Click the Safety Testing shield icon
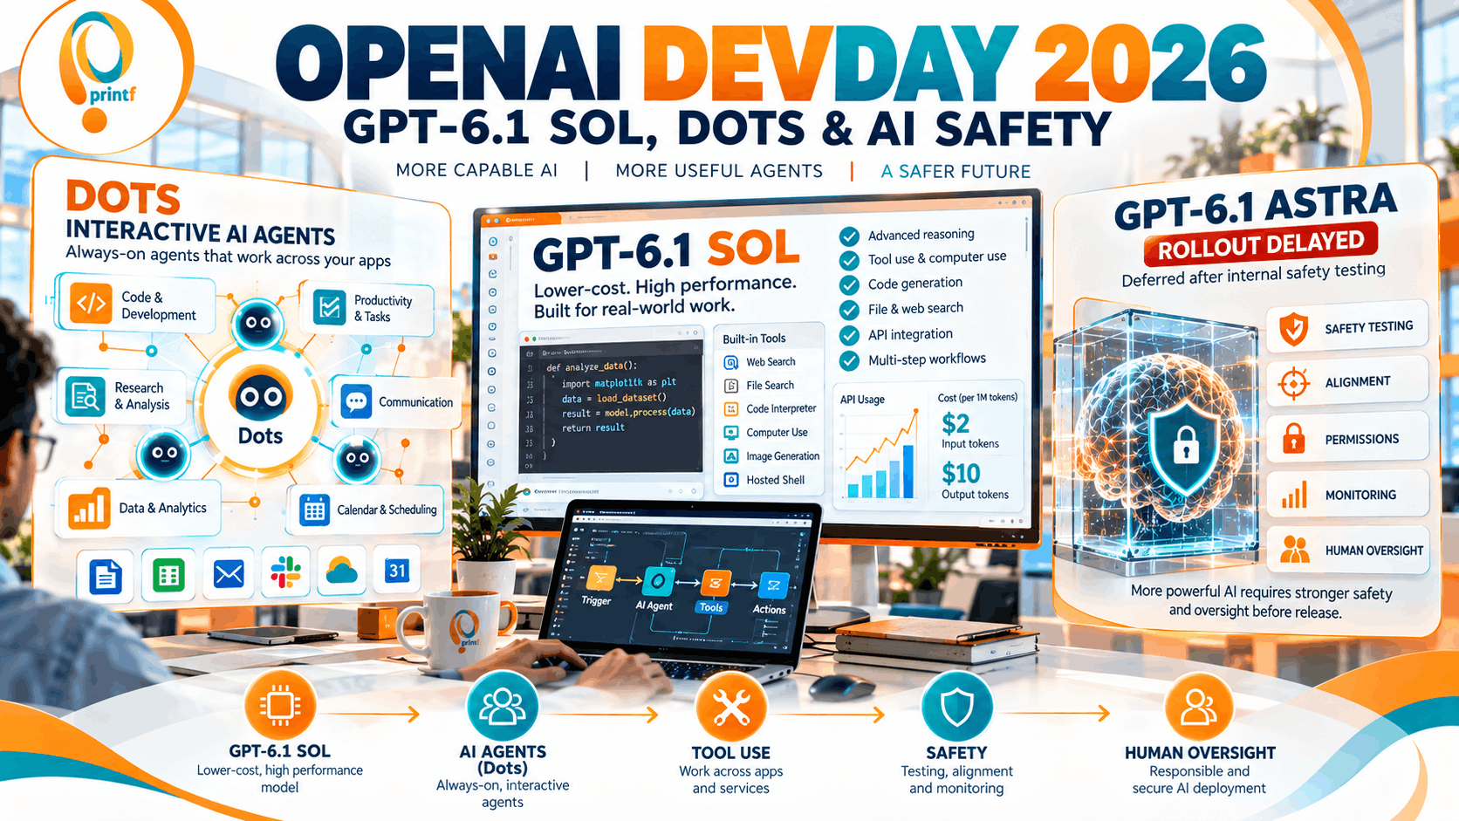Image resolution: width=1459 pixels, height=821 pixels. click(x=1294, y=329)
